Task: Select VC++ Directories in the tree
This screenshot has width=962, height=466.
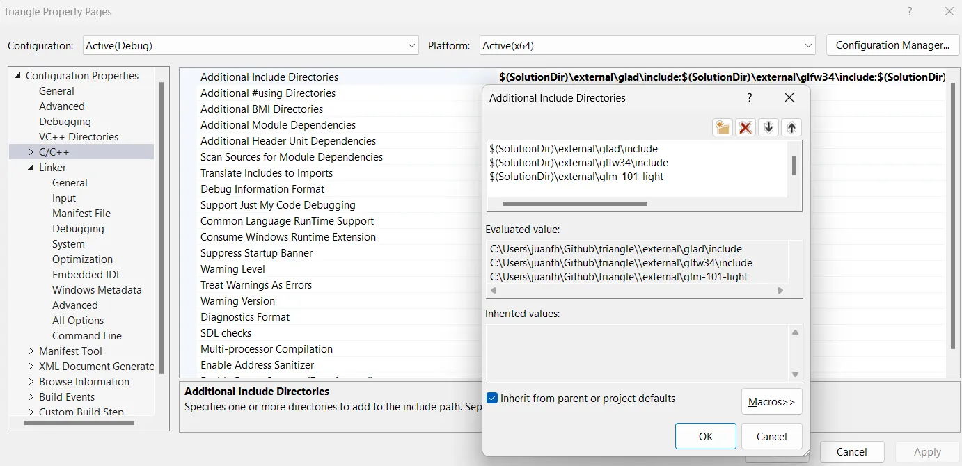Action: click(79, 137)
